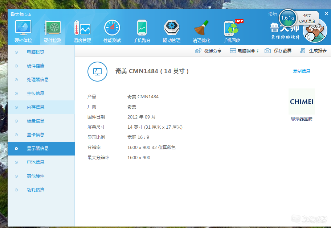The image size is (331, 228).
Task: Select 功耗估算 in the sidebar
Action: pyautogui.click(x=41, y=190)
